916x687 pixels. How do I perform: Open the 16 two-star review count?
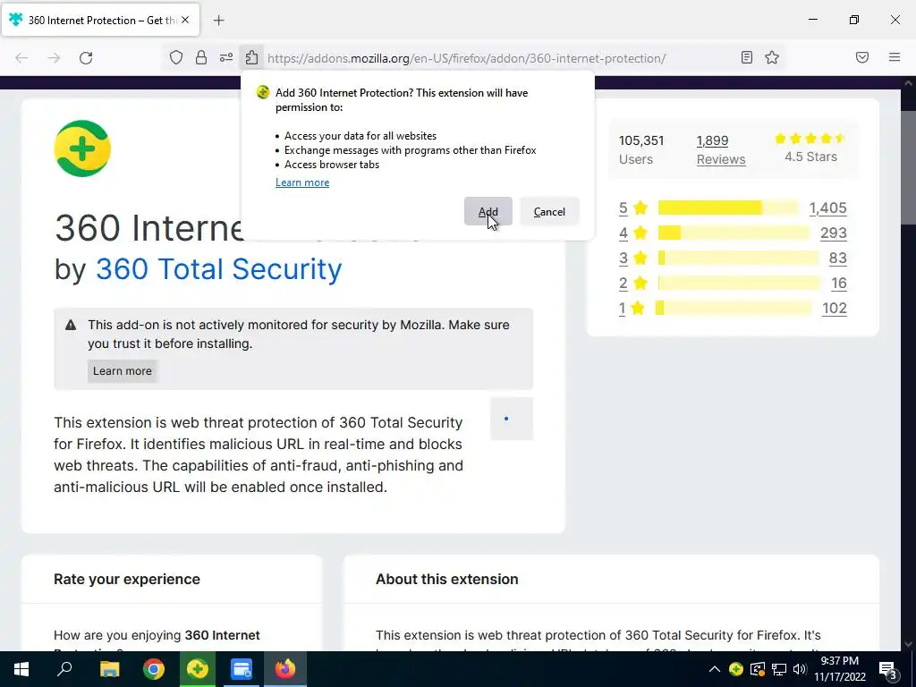point(839,284)
